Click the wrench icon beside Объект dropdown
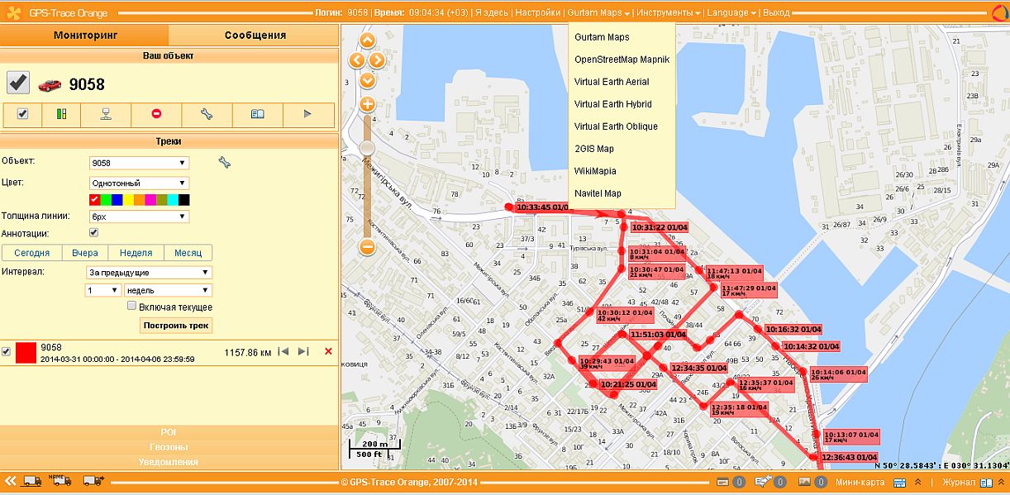This screenshot has height=495, width=1010. tap(224, 163)
